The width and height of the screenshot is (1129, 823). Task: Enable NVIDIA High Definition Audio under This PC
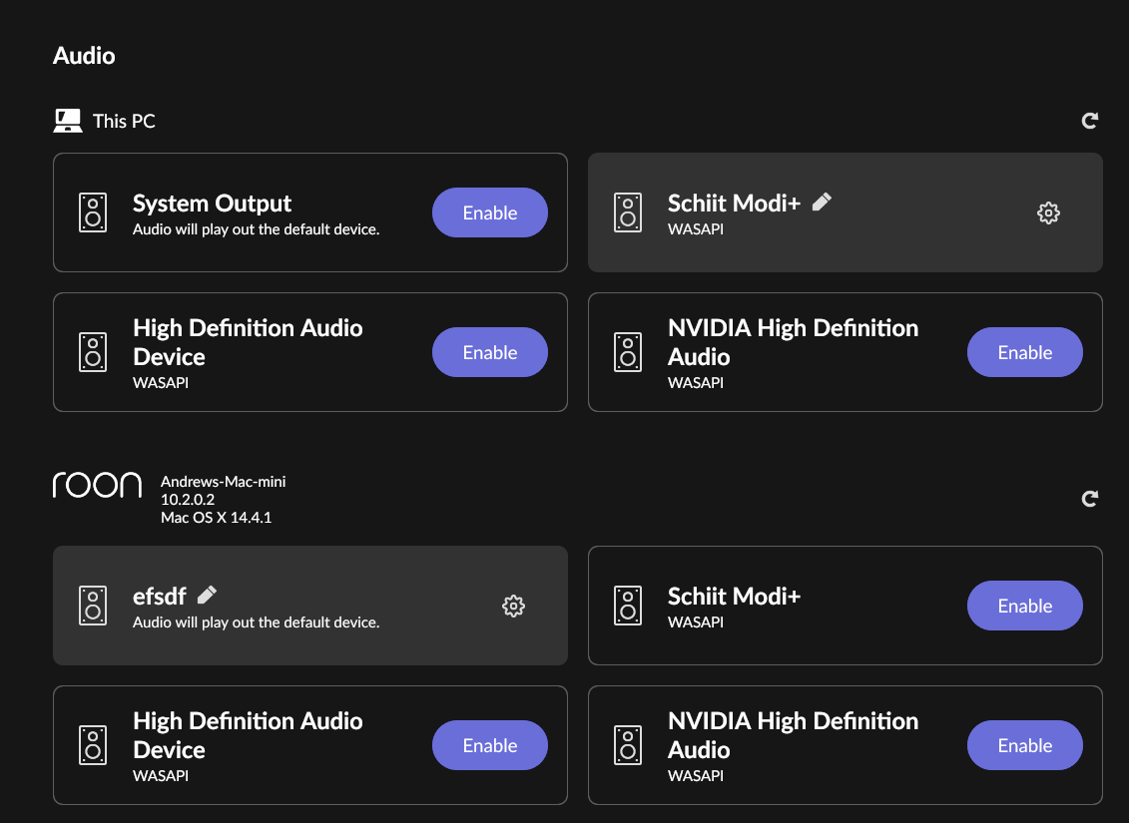(1024, 352)
